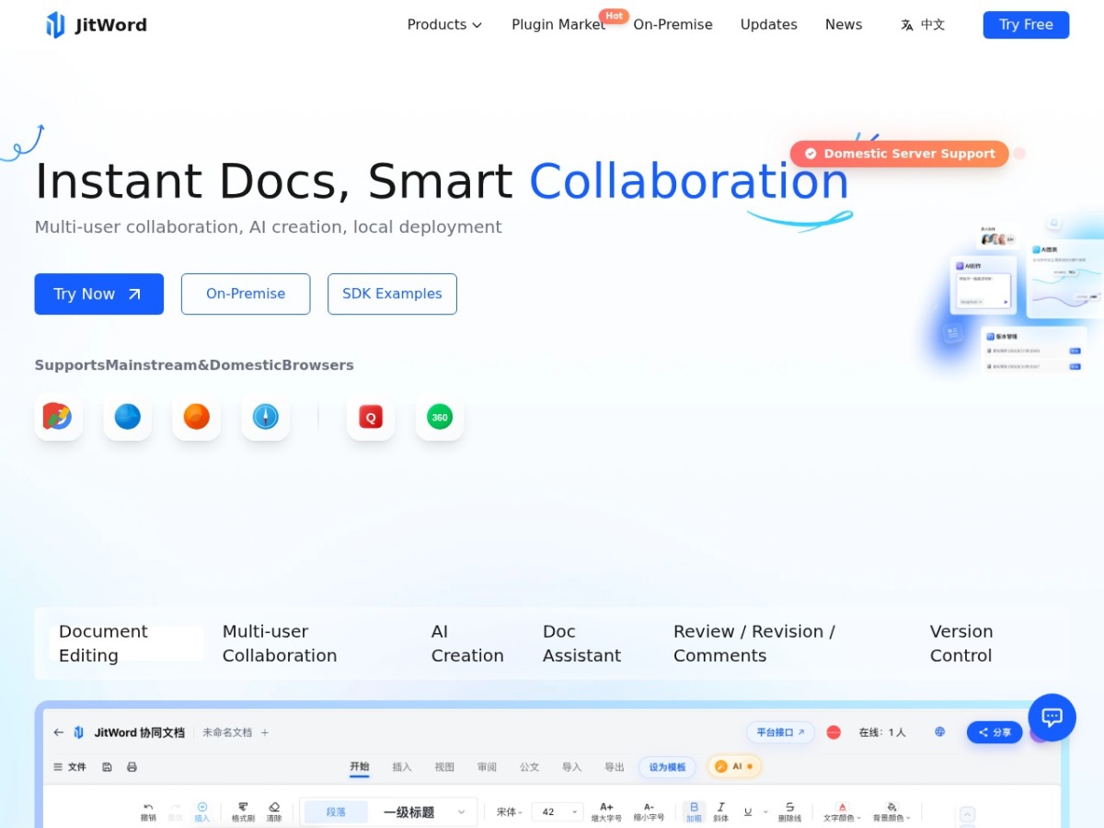Click the Edge browser icon
Viewport: 1104px width, 828px height.
[127, 417]
